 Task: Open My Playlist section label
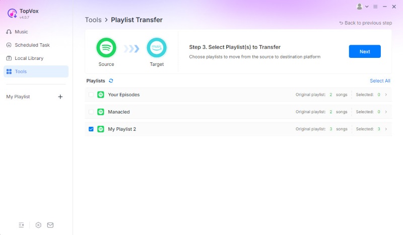point(18,97)
